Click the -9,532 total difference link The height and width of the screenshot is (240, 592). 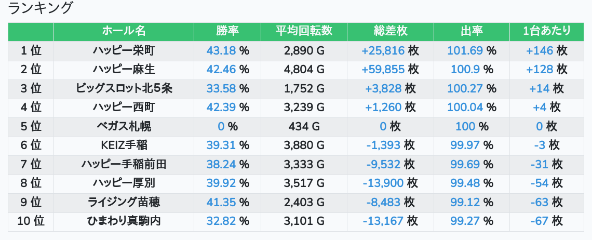383,164
